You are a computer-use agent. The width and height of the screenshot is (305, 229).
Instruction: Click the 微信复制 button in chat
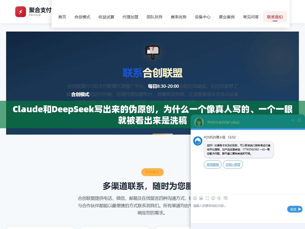(x=213, y=165)
